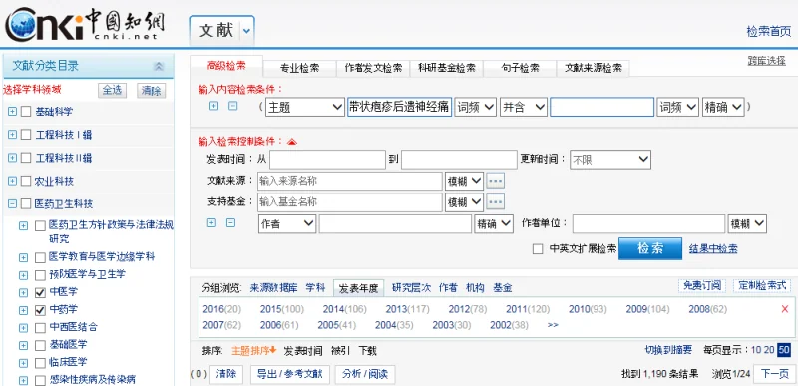
Task: Click 切换到摘要 view link
Action: point(668,350)
